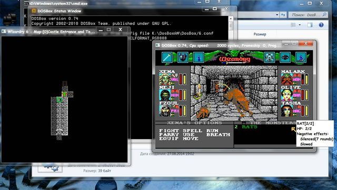This screenshot has width=337, height=190.
Task: Click Xena's VAL class badge
Action: (x=174, y=79)
